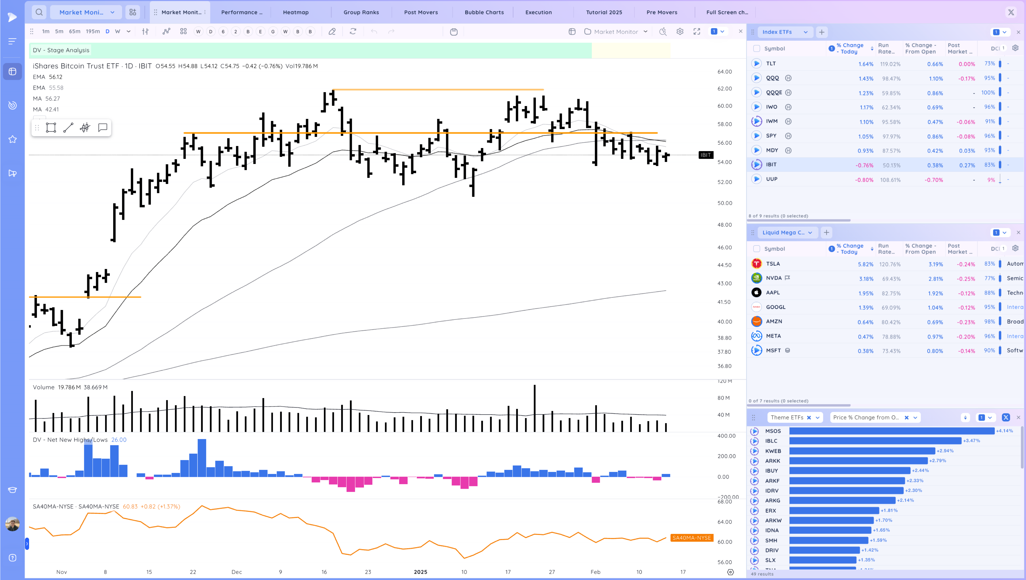Click the chart refresh icon

[353, 32]
